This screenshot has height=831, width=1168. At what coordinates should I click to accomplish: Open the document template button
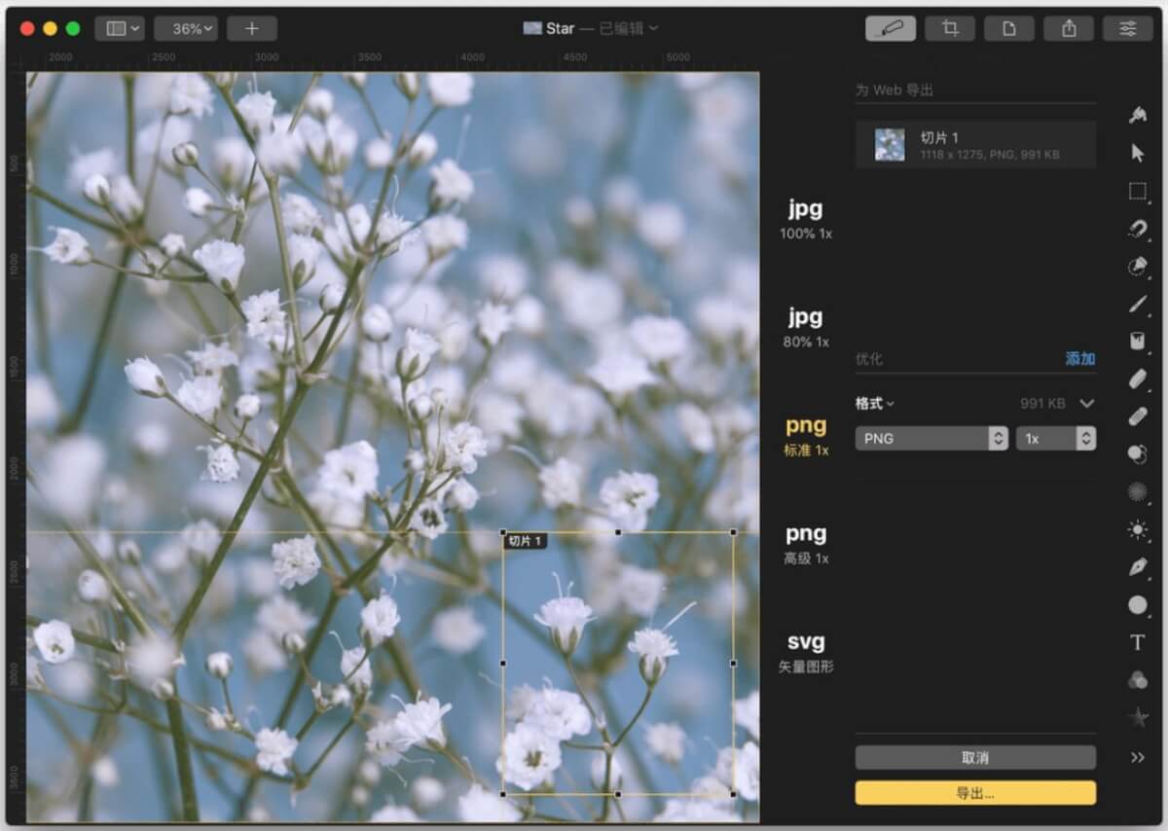click(1009, 28)
